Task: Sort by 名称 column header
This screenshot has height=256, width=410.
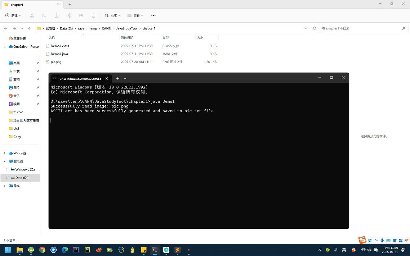Action: tap(52, 38)
